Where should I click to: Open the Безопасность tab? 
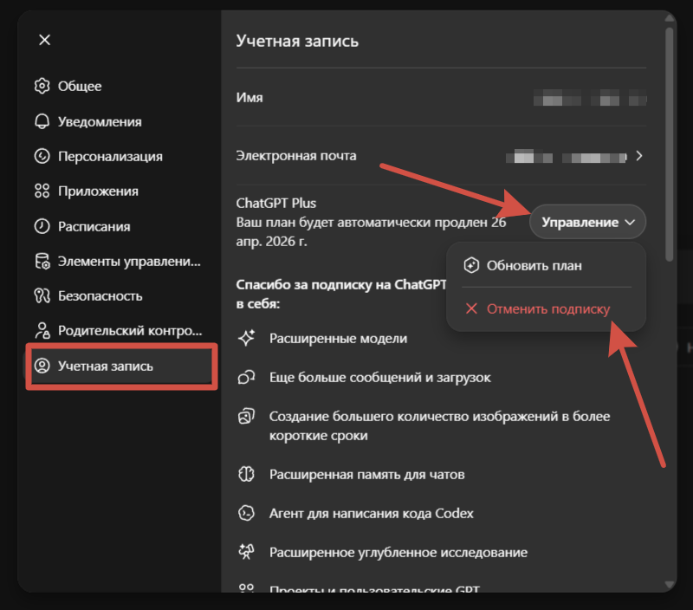point(100,295)
